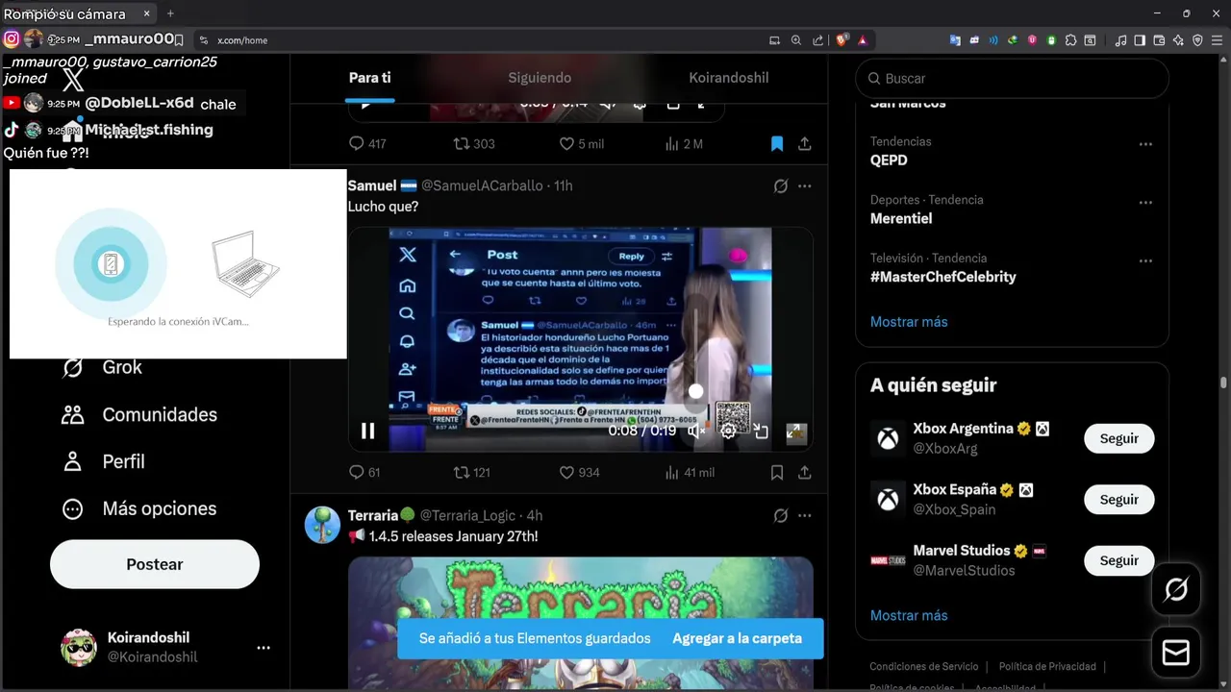Open browser extensions puzzle icon
Image resolution: width=1231 pixels, height=692 pixels.
[1070, 40]
